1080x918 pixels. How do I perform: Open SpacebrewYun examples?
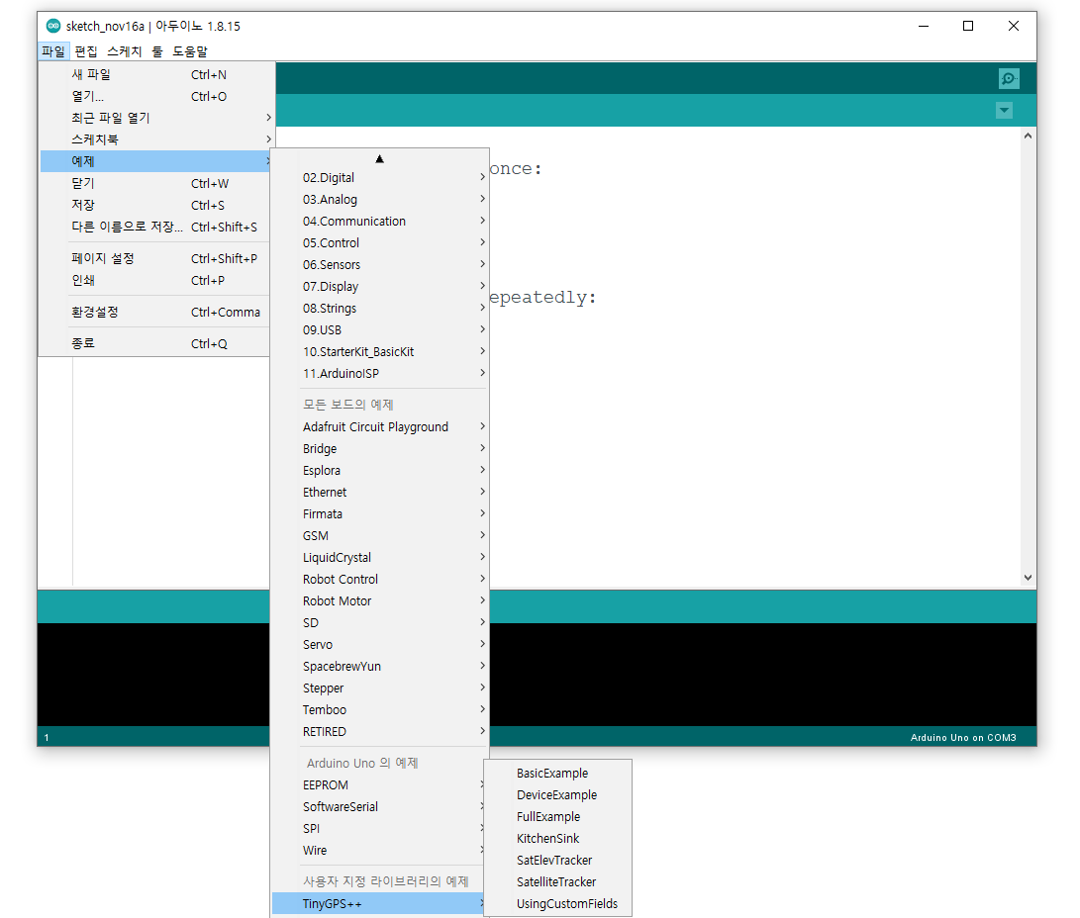(x=380, y=667)
